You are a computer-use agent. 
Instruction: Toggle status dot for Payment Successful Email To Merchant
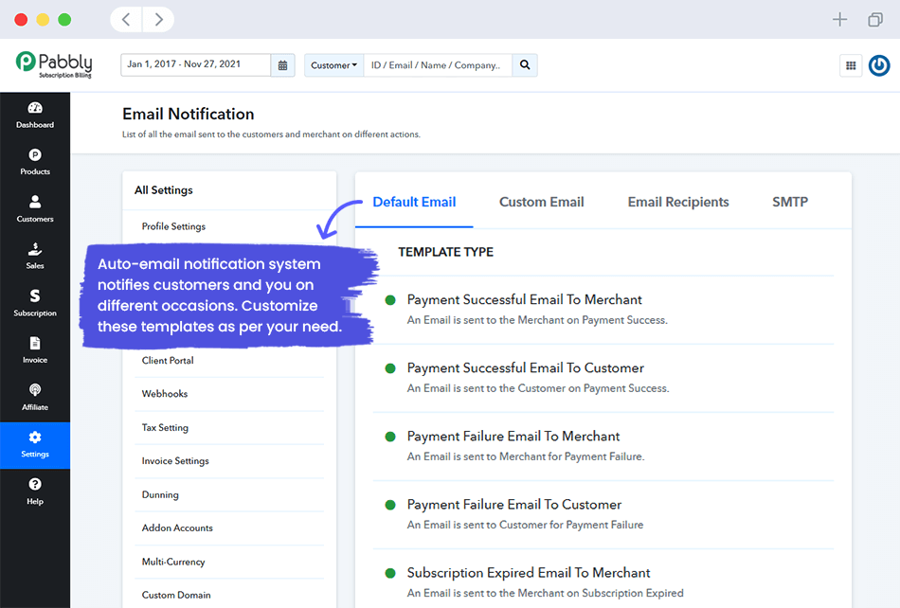(x=389, y=299)
